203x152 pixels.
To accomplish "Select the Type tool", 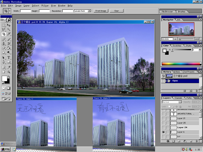I will point(9,58).
